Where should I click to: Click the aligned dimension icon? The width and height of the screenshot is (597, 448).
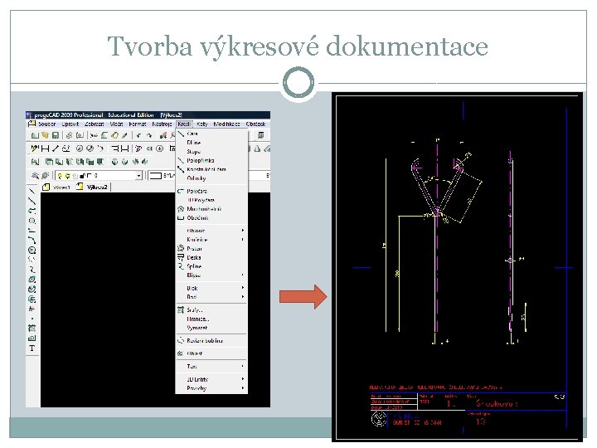point(56,149)
